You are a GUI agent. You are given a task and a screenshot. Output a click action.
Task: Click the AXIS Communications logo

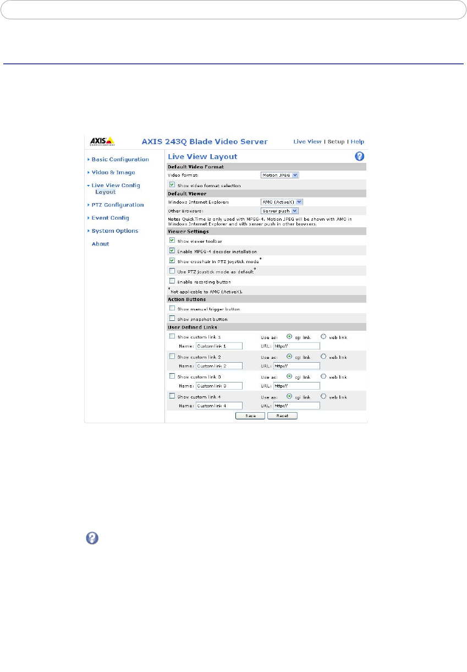(102, 141)
